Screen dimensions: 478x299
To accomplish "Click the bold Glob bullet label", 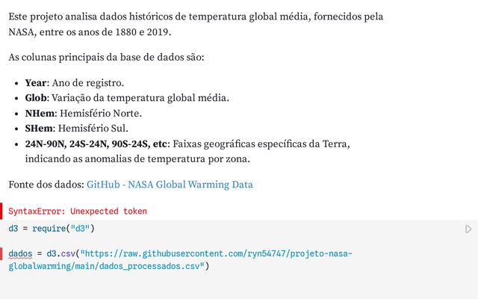I will (36, 98).
